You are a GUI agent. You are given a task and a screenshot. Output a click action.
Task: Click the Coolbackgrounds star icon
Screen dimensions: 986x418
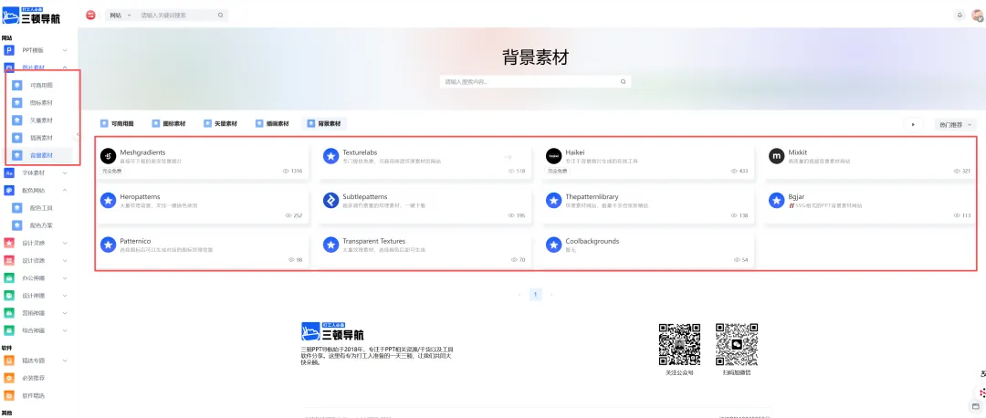coord(553,245)
